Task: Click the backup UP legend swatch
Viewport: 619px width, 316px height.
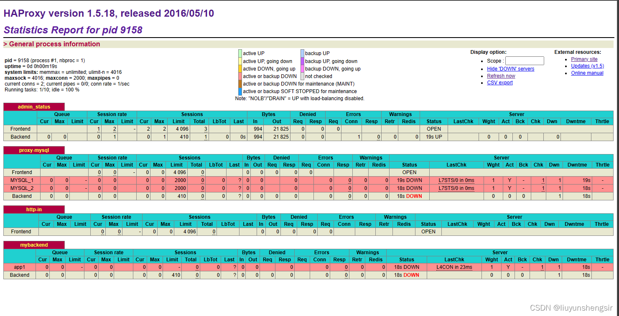Action: coord(302,53)
